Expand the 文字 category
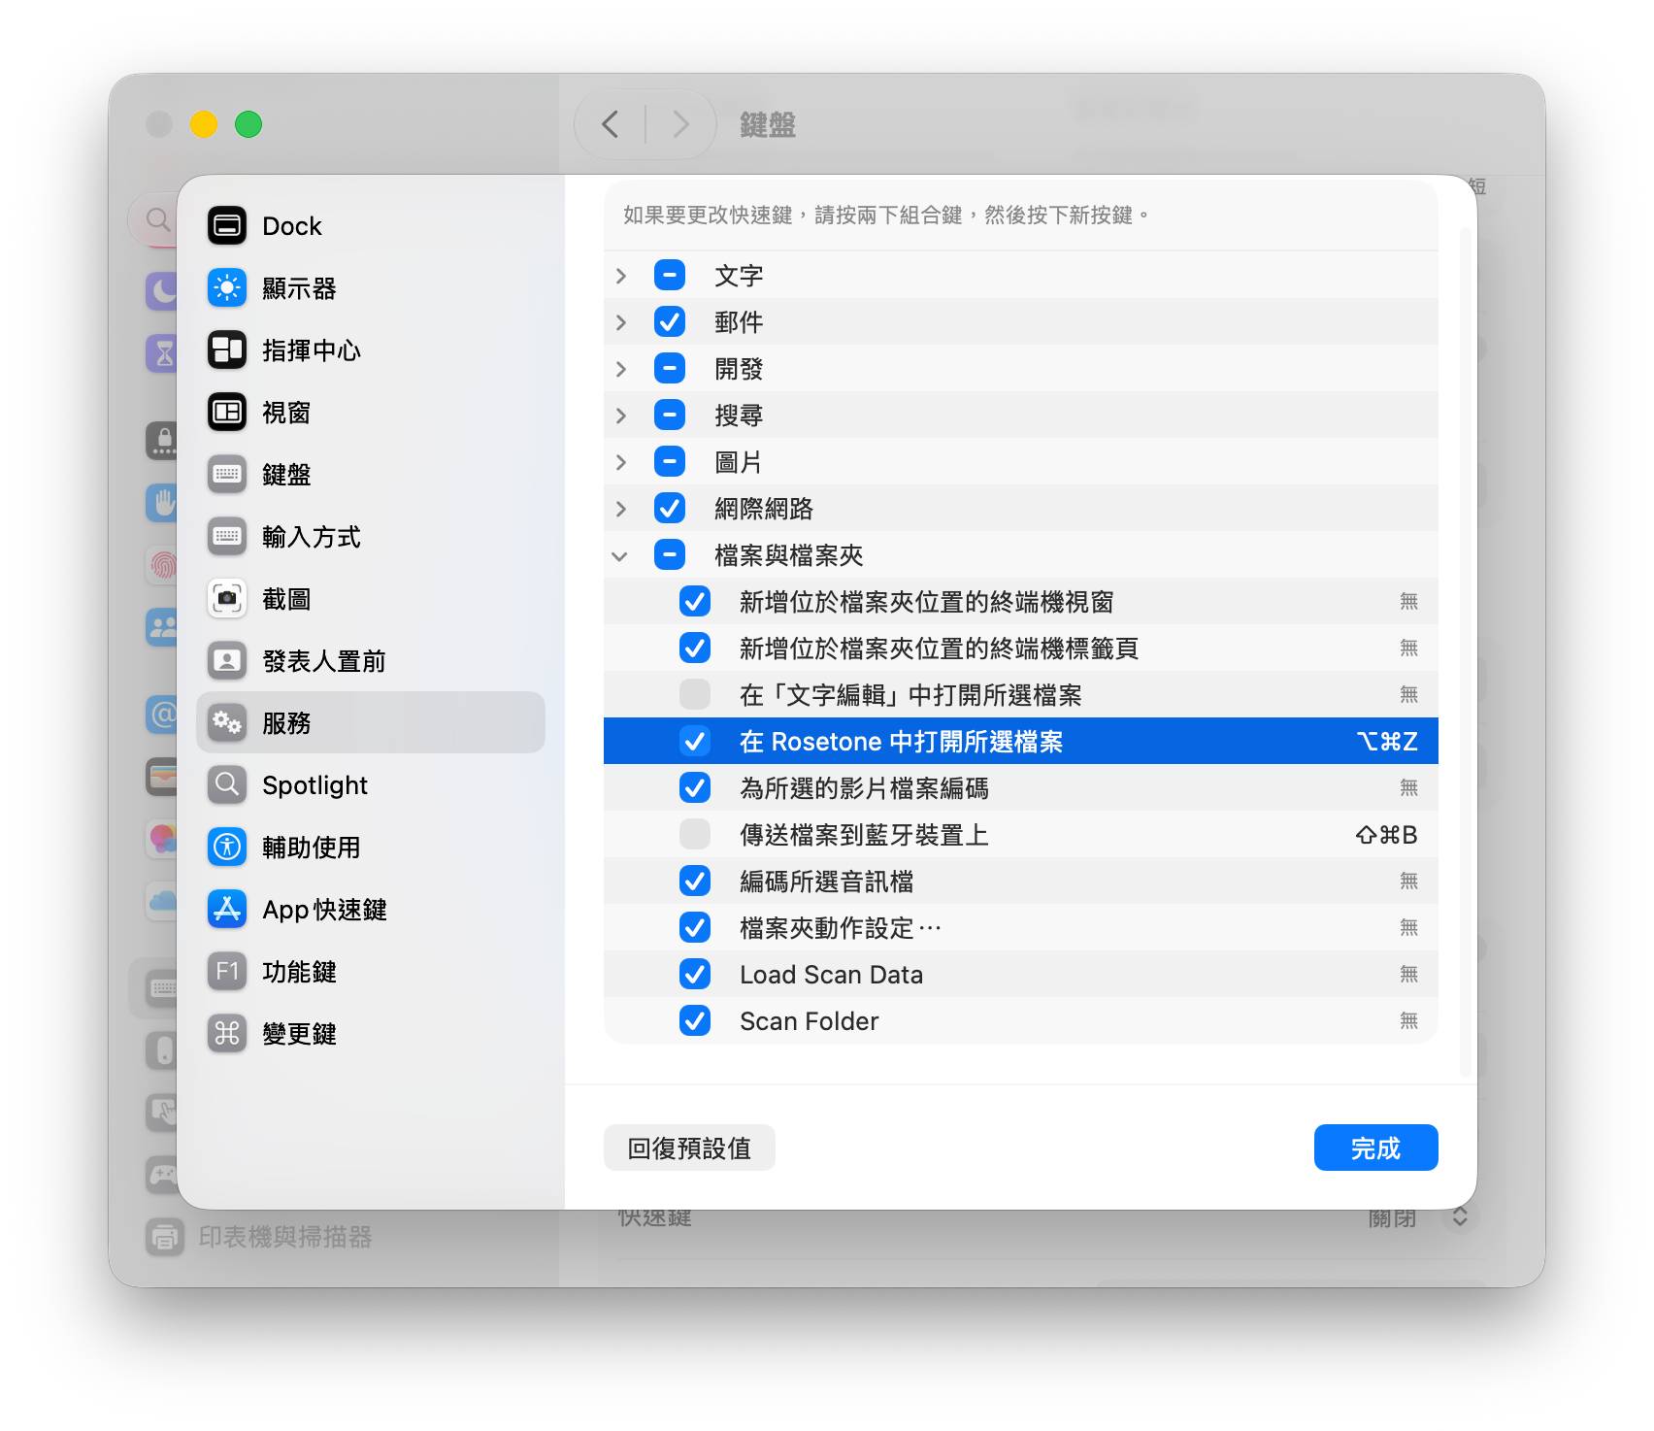This screenshot has height=1431, width=1654. (x=621, y=276)
